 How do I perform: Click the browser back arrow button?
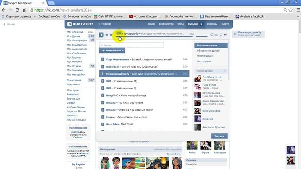(4, 10)
